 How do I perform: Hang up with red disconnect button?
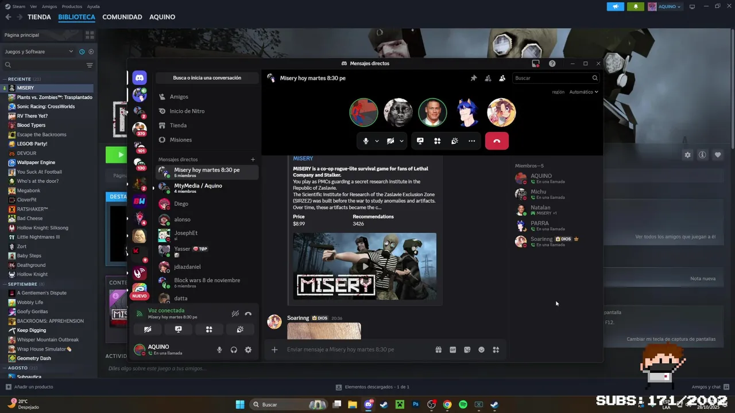(x=497, y=141)
